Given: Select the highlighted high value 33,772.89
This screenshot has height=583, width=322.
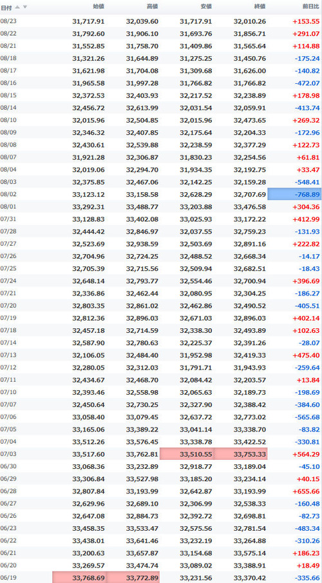Looking at the screenshot, I should (133, 577).
